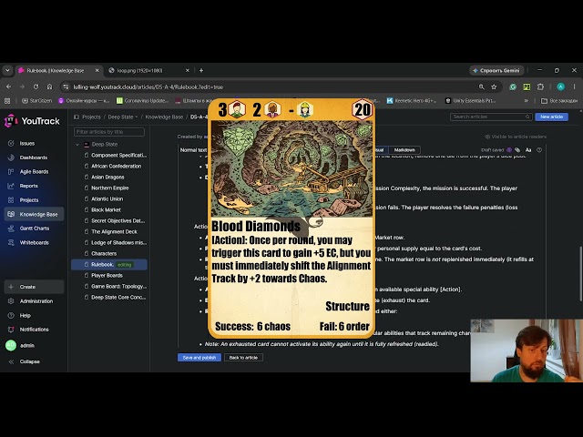Open Knowledge Base section
Image resolution: width=583 pixels, height=437 pixels.
(34, 214)
